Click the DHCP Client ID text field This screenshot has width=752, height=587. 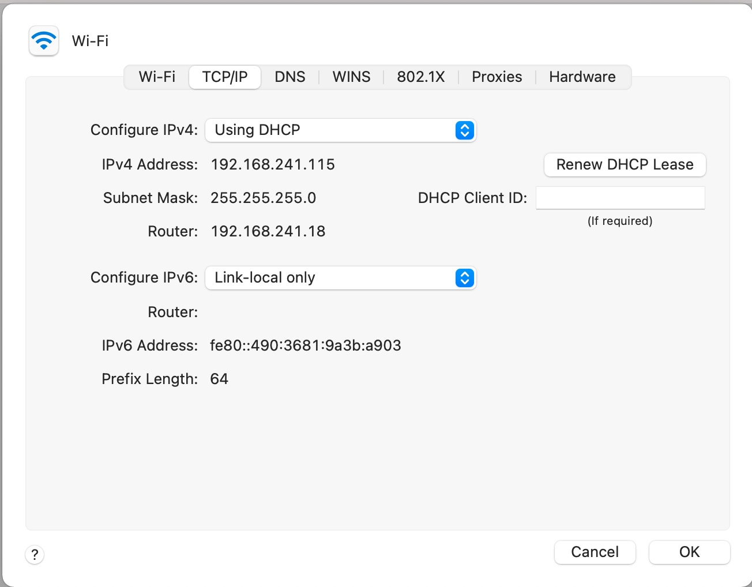[620, 198]
